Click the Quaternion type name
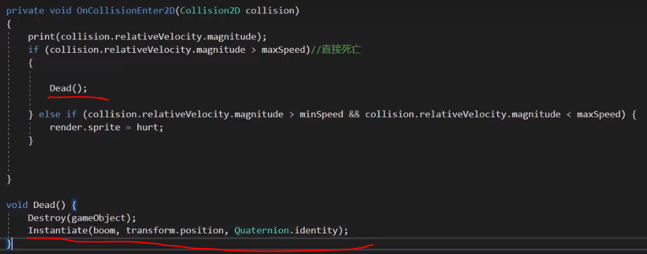The width and height of the screenshot is (647, 254). point(261,230)
